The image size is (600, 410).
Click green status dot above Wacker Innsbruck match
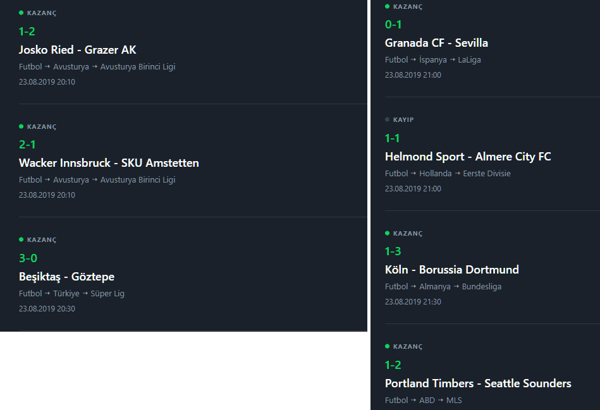coord(21,126)
